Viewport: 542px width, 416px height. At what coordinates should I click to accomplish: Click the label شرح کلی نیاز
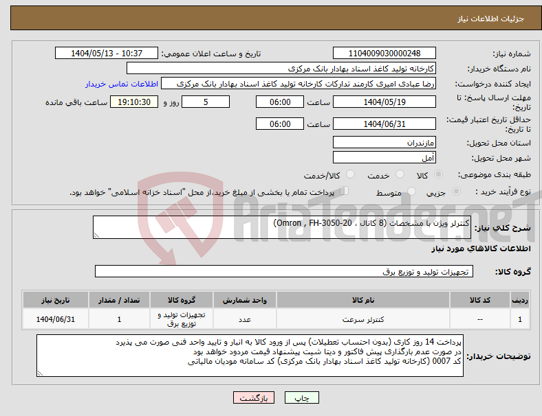tap(503, 228)
